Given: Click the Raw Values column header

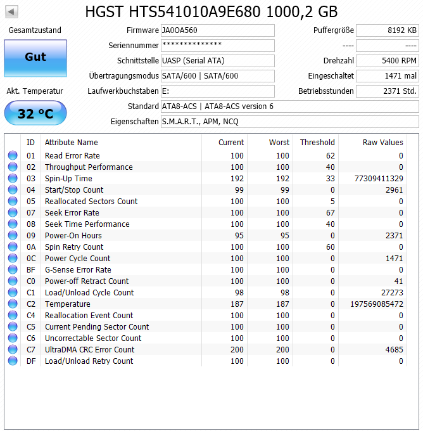Looking at the screenshot, I should pyautogui.click(x=372, y=143).
